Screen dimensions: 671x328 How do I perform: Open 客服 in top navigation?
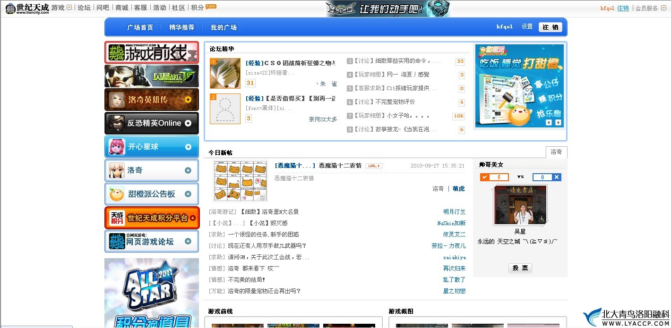[140, 8]
